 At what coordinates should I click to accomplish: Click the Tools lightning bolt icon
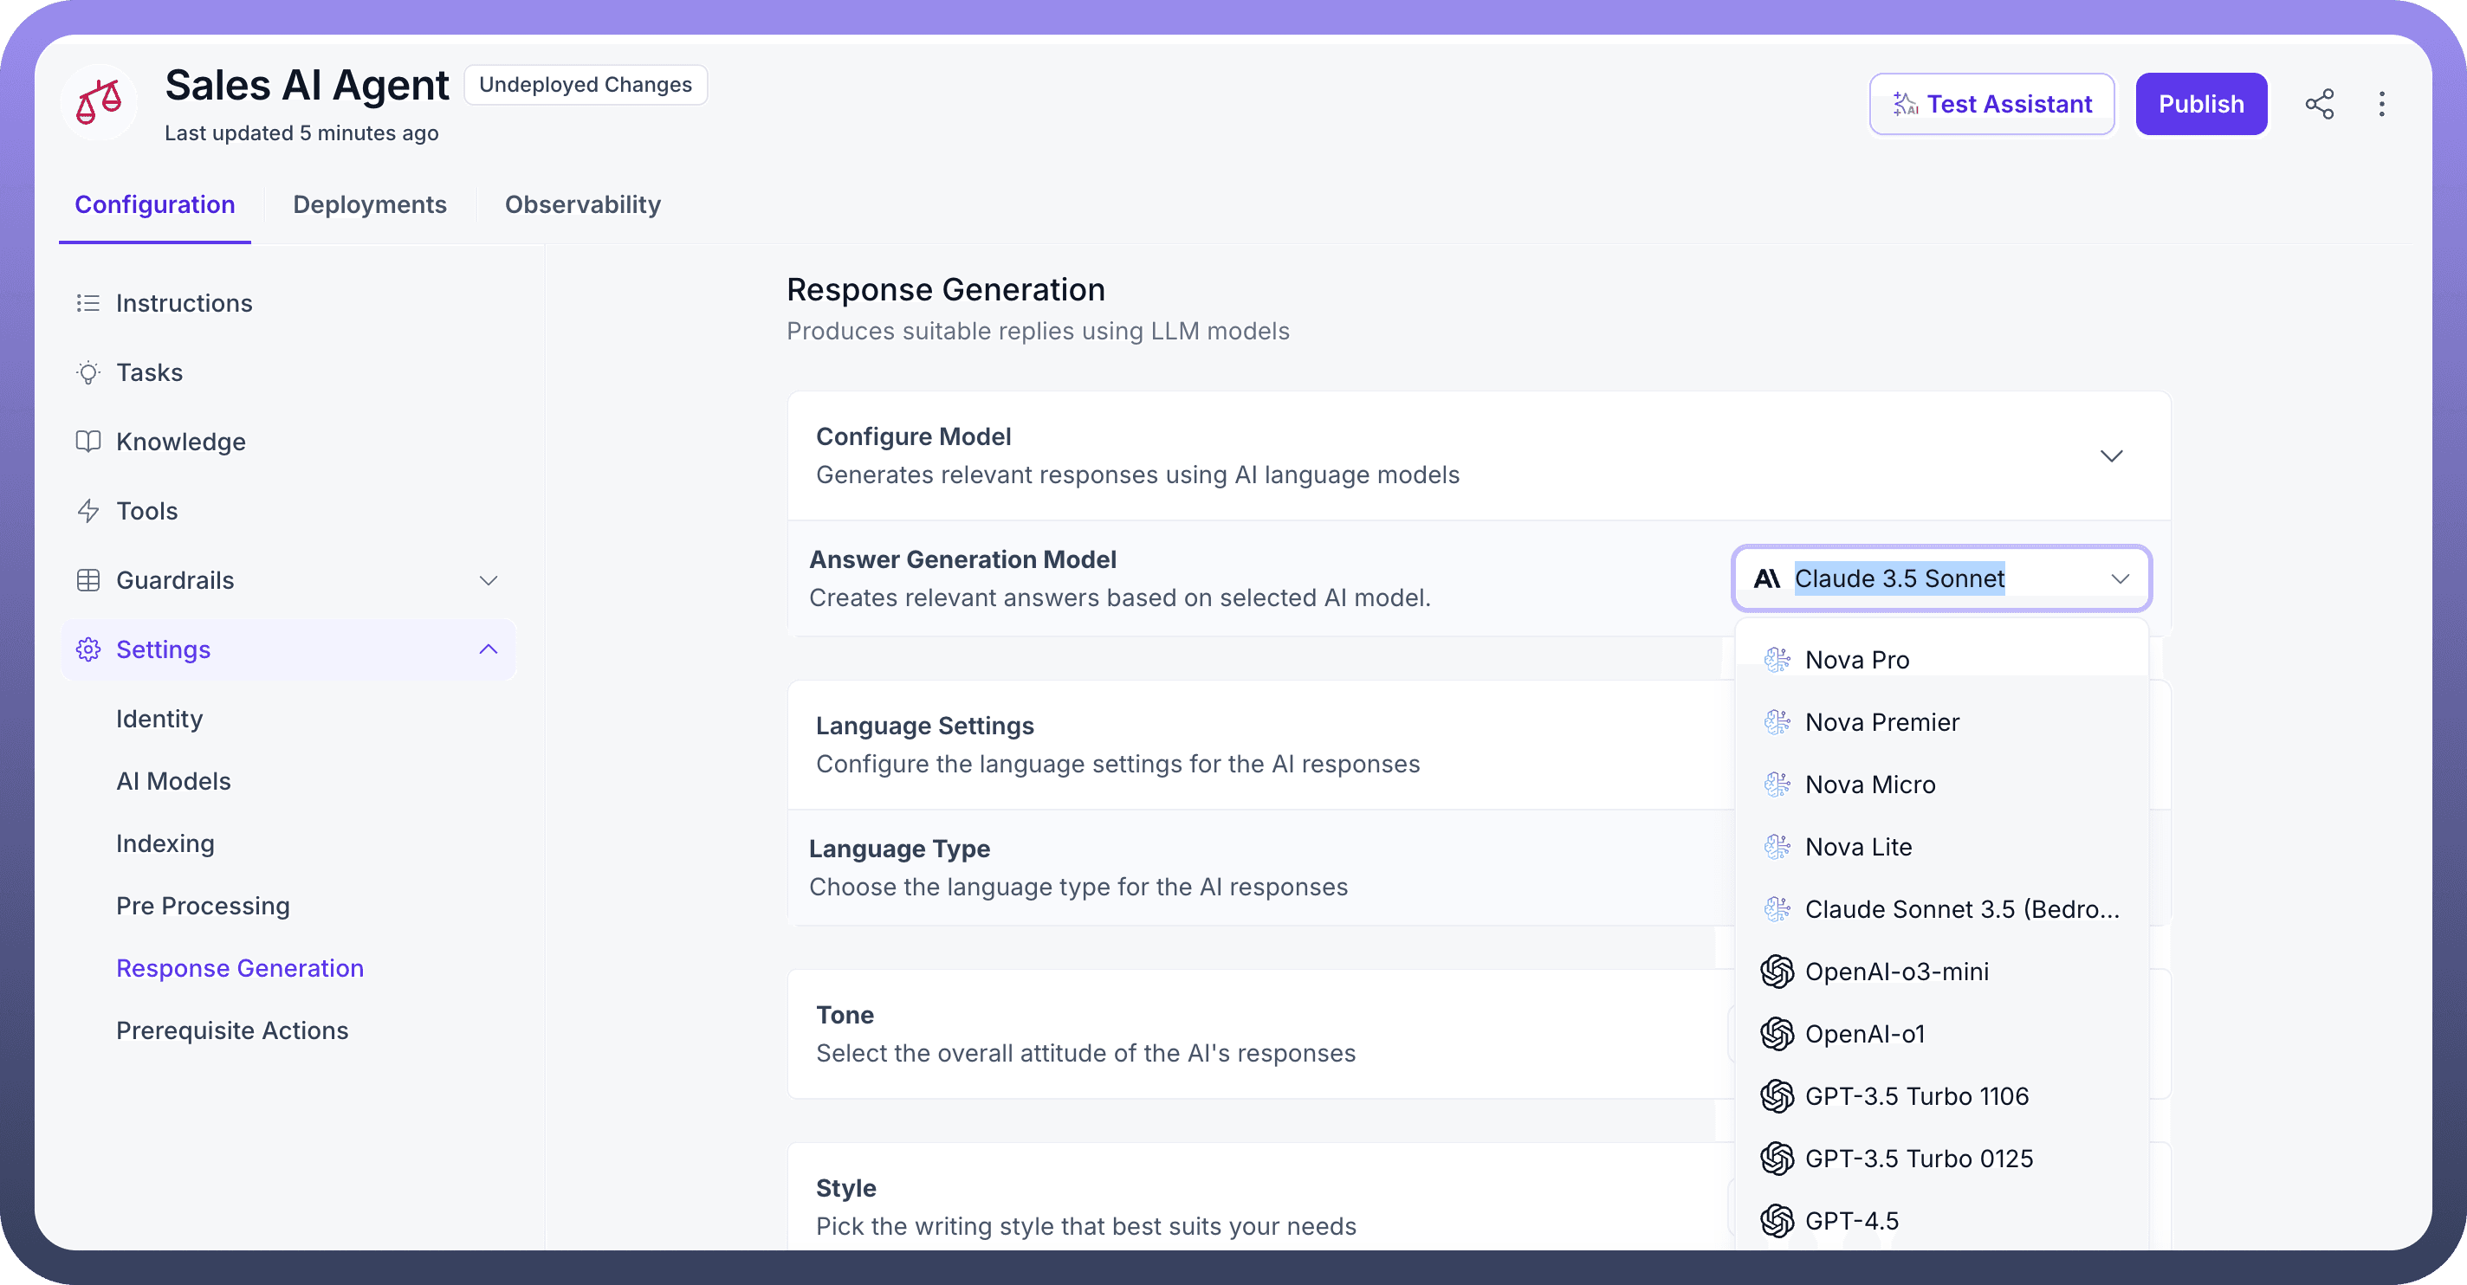coord(88,512)
